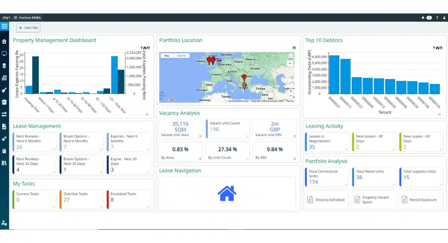Maximize the Top 10 Debtors chart

[x=441, y=48]
